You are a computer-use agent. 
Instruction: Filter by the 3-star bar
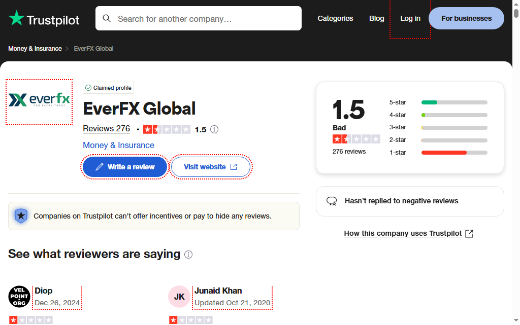[x=438, y=127]
